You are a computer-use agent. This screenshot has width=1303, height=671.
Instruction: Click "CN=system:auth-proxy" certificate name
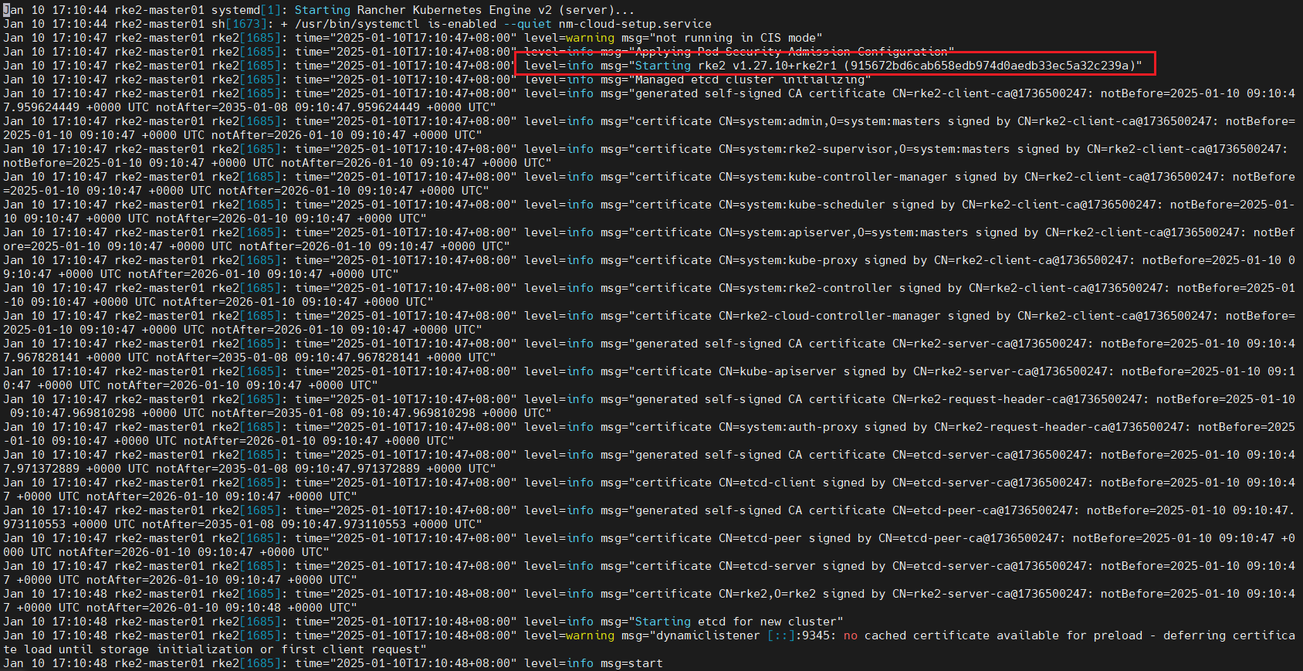788,427
